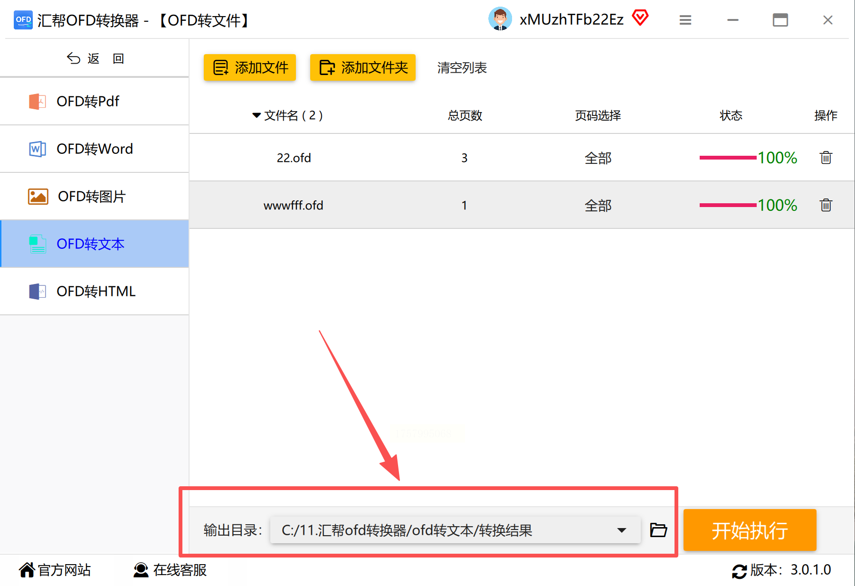Open page selection for 22.ofd

coord(598,158)
